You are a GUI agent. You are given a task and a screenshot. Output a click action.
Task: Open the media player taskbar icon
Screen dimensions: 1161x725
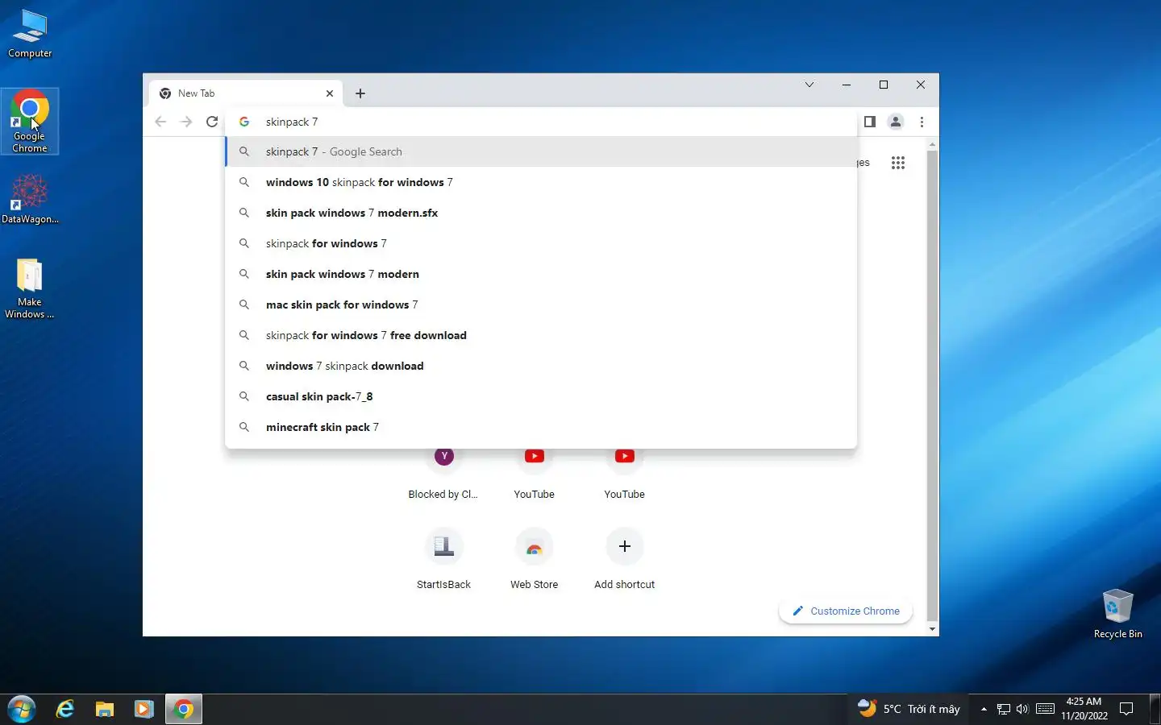point(144,709)
